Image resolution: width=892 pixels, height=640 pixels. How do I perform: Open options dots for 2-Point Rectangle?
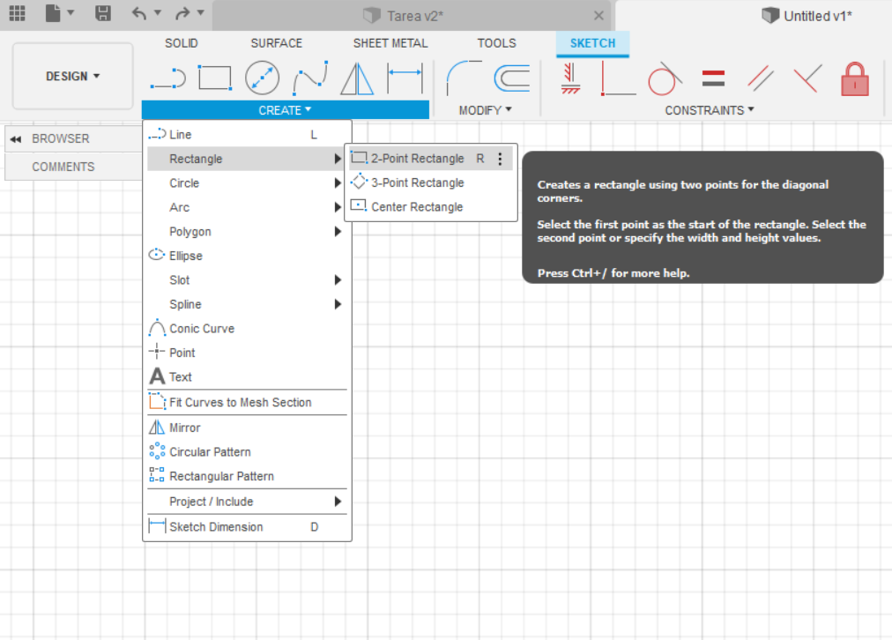pyautogui.click(x=500, y=159)
